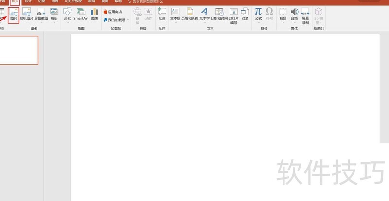
Task: Open the SmartArt graphic tool
Action: point(81,14)
